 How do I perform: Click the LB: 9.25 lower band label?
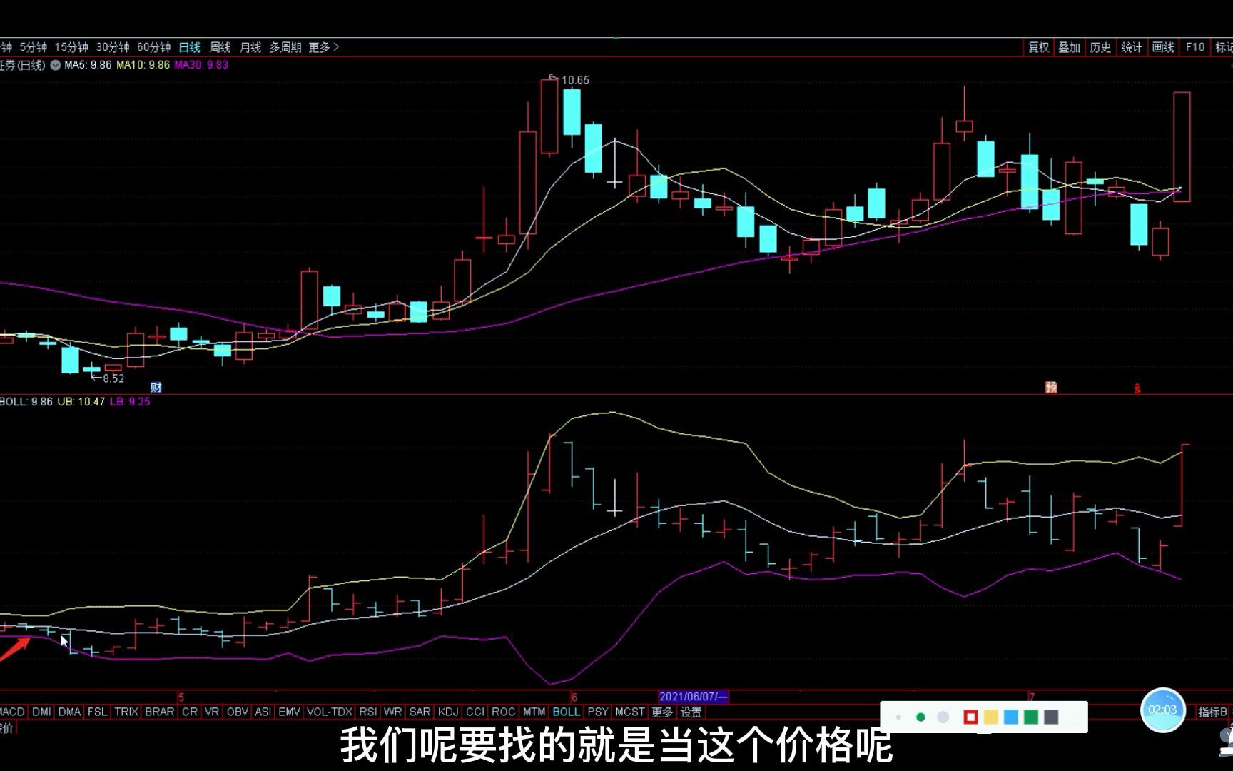point(130,402)
